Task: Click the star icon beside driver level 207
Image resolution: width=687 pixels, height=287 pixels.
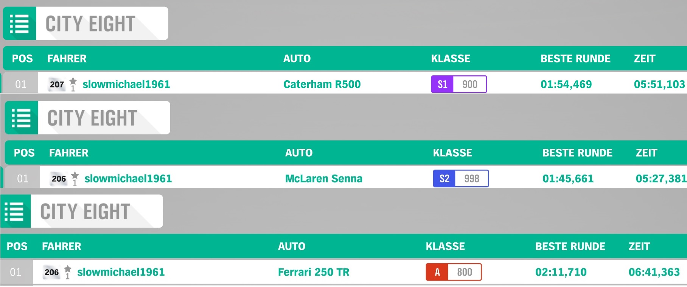Action: pos(73,81)
